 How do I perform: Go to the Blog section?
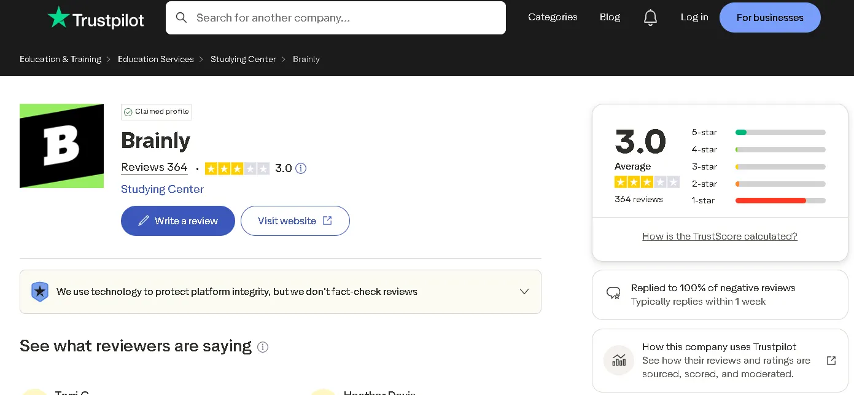tap(610, 17)
